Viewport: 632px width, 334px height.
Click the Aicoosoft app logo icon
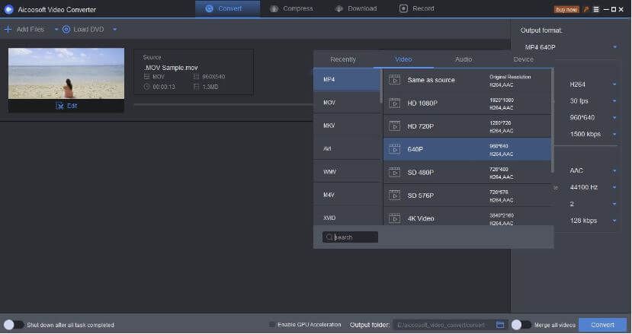click(x=8, y=9)
